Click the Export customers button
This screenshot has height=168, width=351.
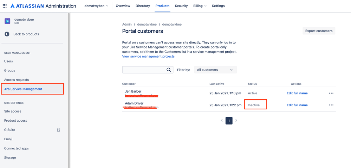[319, 31]
